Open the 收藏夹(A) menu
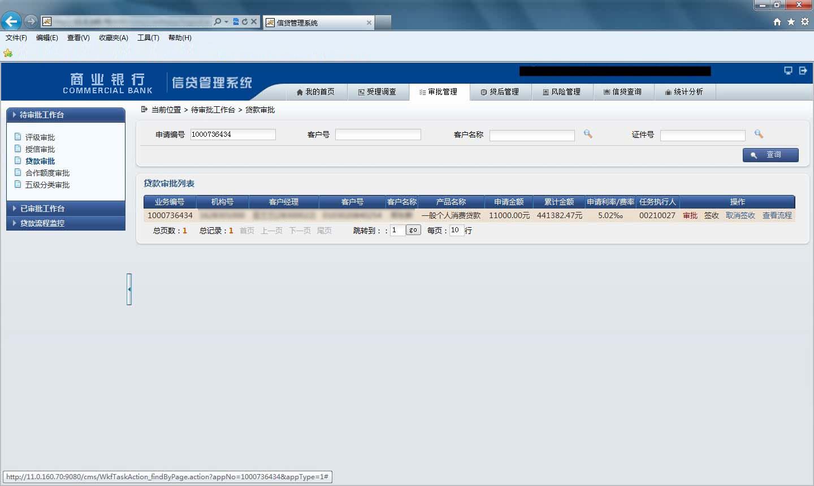Viewport: 814px width, 486px height. click(x=114, y=38)
